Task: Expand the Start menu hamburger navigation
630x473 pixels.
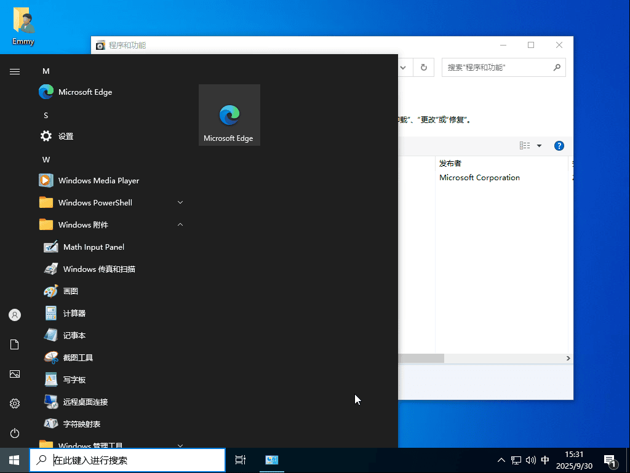Action: pyautogui.click(x=15, y=71)
